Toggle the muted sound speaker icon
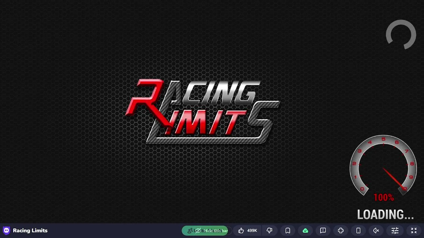Screen dimensions: 424x238 376,231
